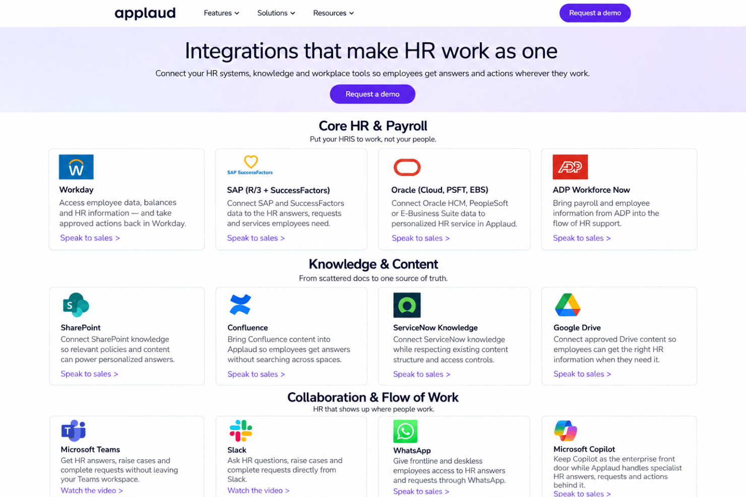Click the Google Drive logo icon
The width and height of the screenshot is (746, 497).
[x=568, y=305]
